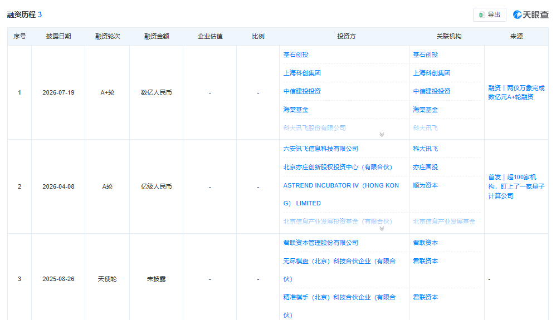Viewport: 556px width, 320px height.
Task: Open 上海科创集团 in 关联机构 column
Action: pos(432,73)
